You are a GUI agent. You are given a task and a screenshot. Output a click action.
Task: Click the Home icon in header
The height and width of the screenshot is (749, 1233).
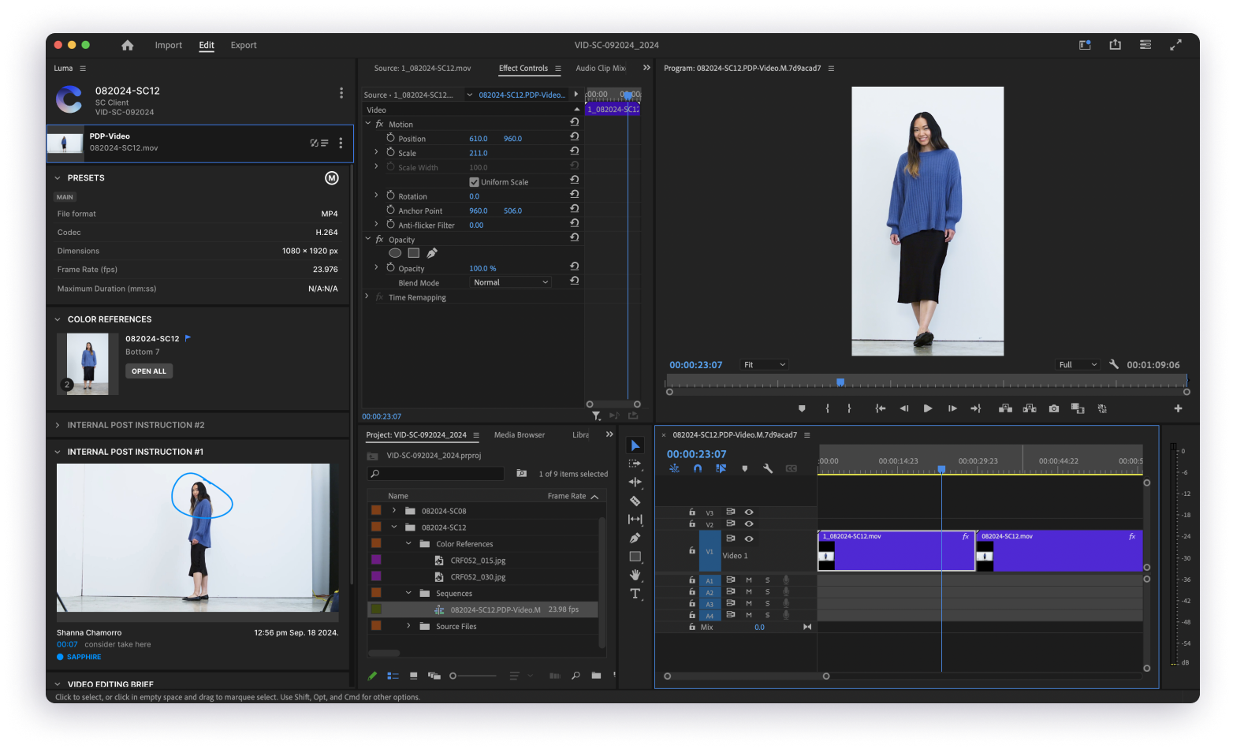[128, 46]
